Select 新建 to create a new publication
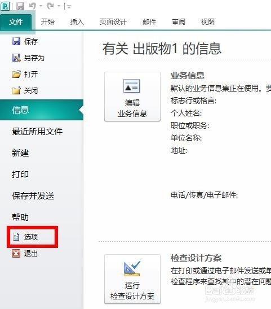 [x=20, y=153]
